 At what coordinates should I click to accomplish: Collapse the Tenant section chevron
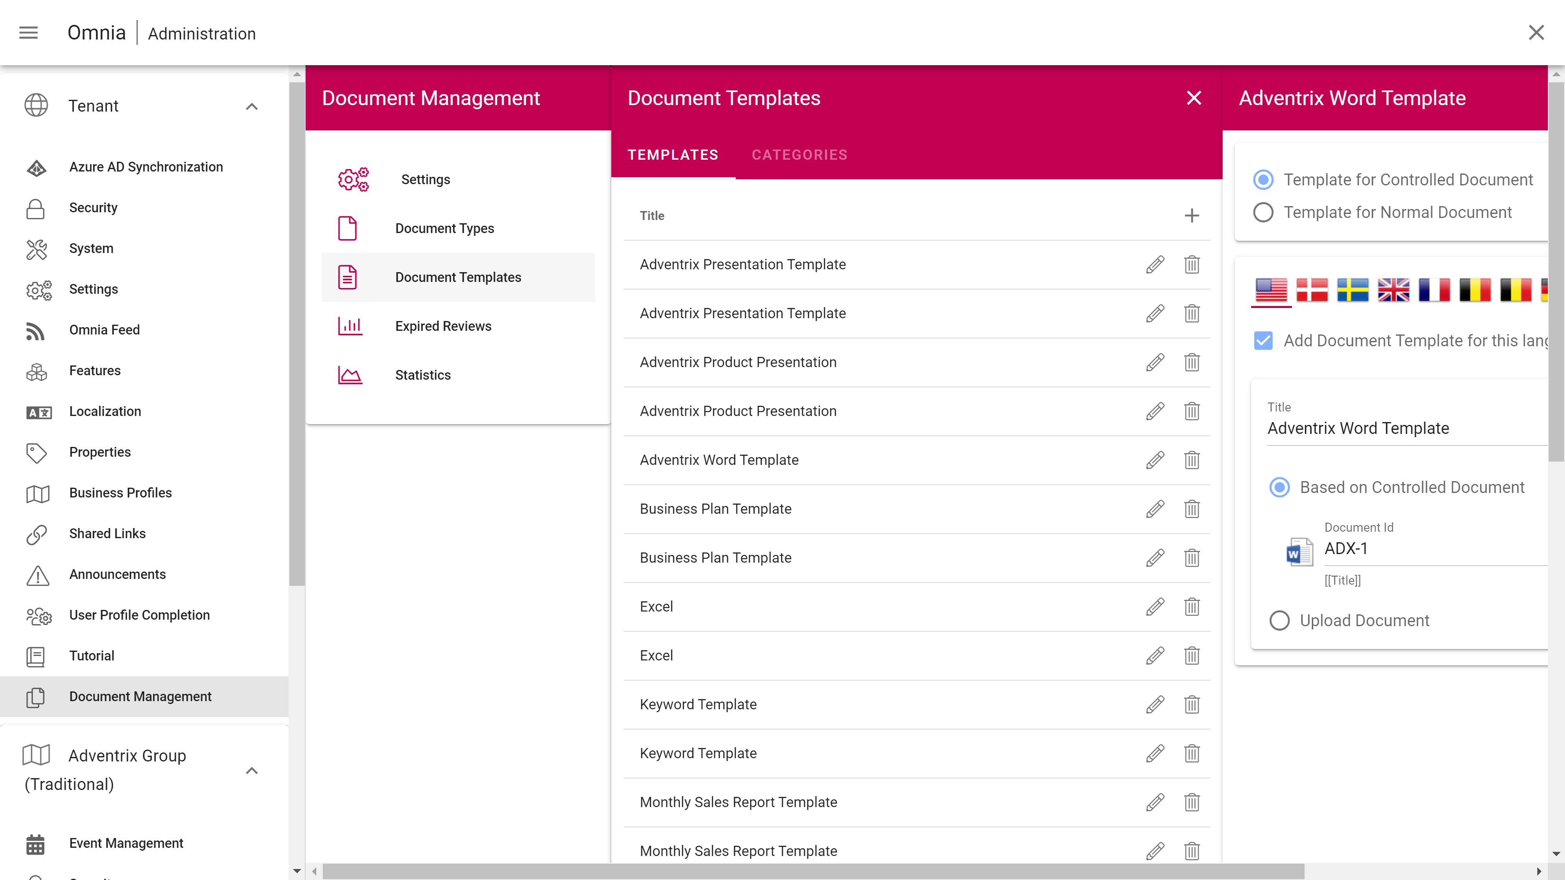coord(251,106)
